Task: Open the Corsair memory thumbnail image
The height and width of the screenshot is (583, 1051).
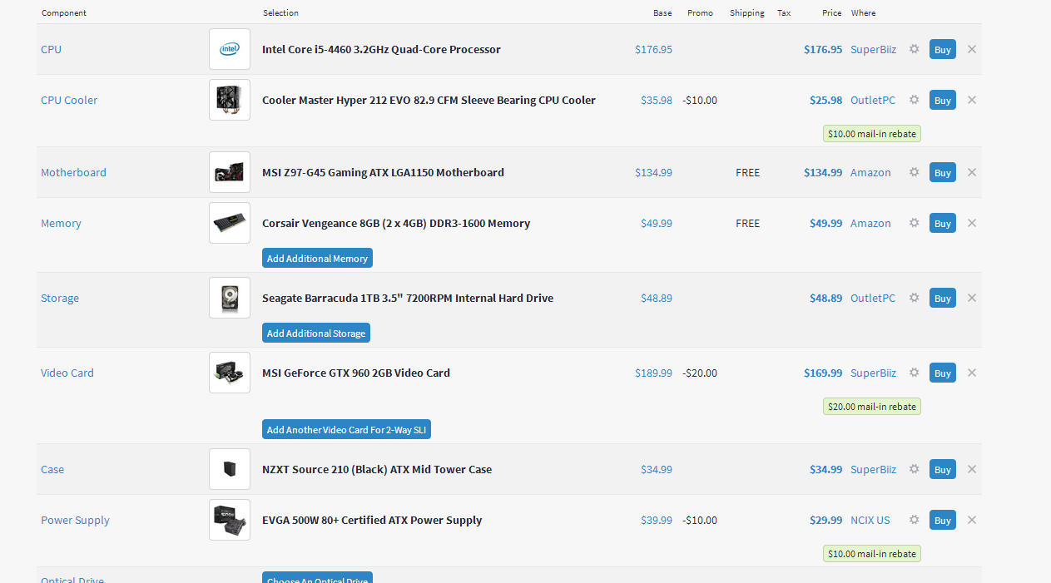Action: [230, 223]
